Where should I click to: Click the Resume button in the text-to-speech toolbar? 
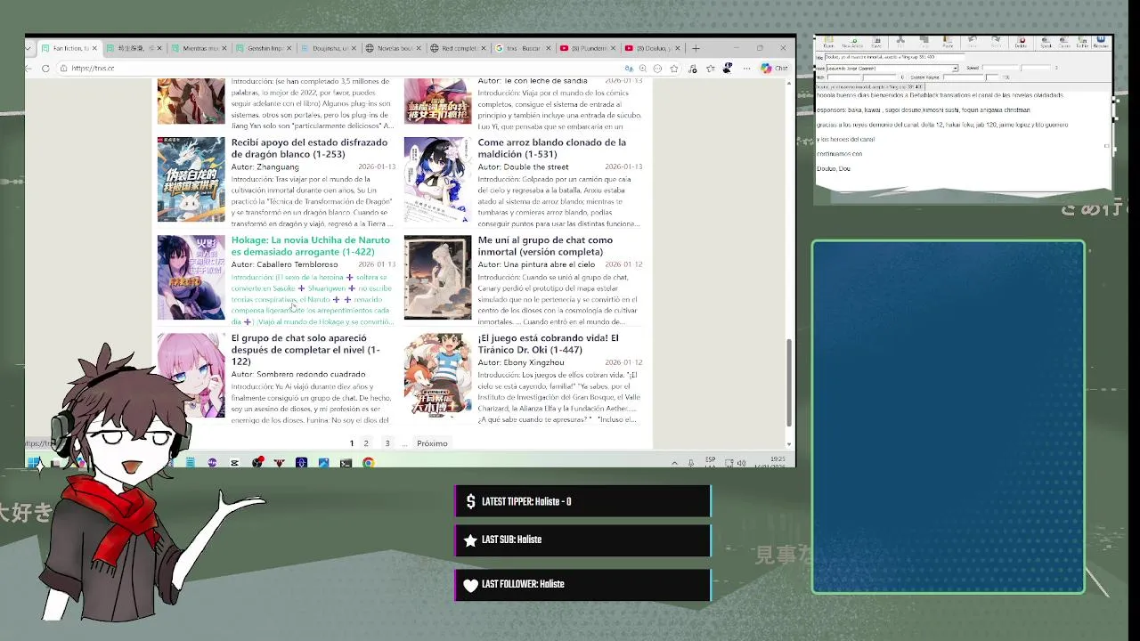click(x=1100, y=43)
